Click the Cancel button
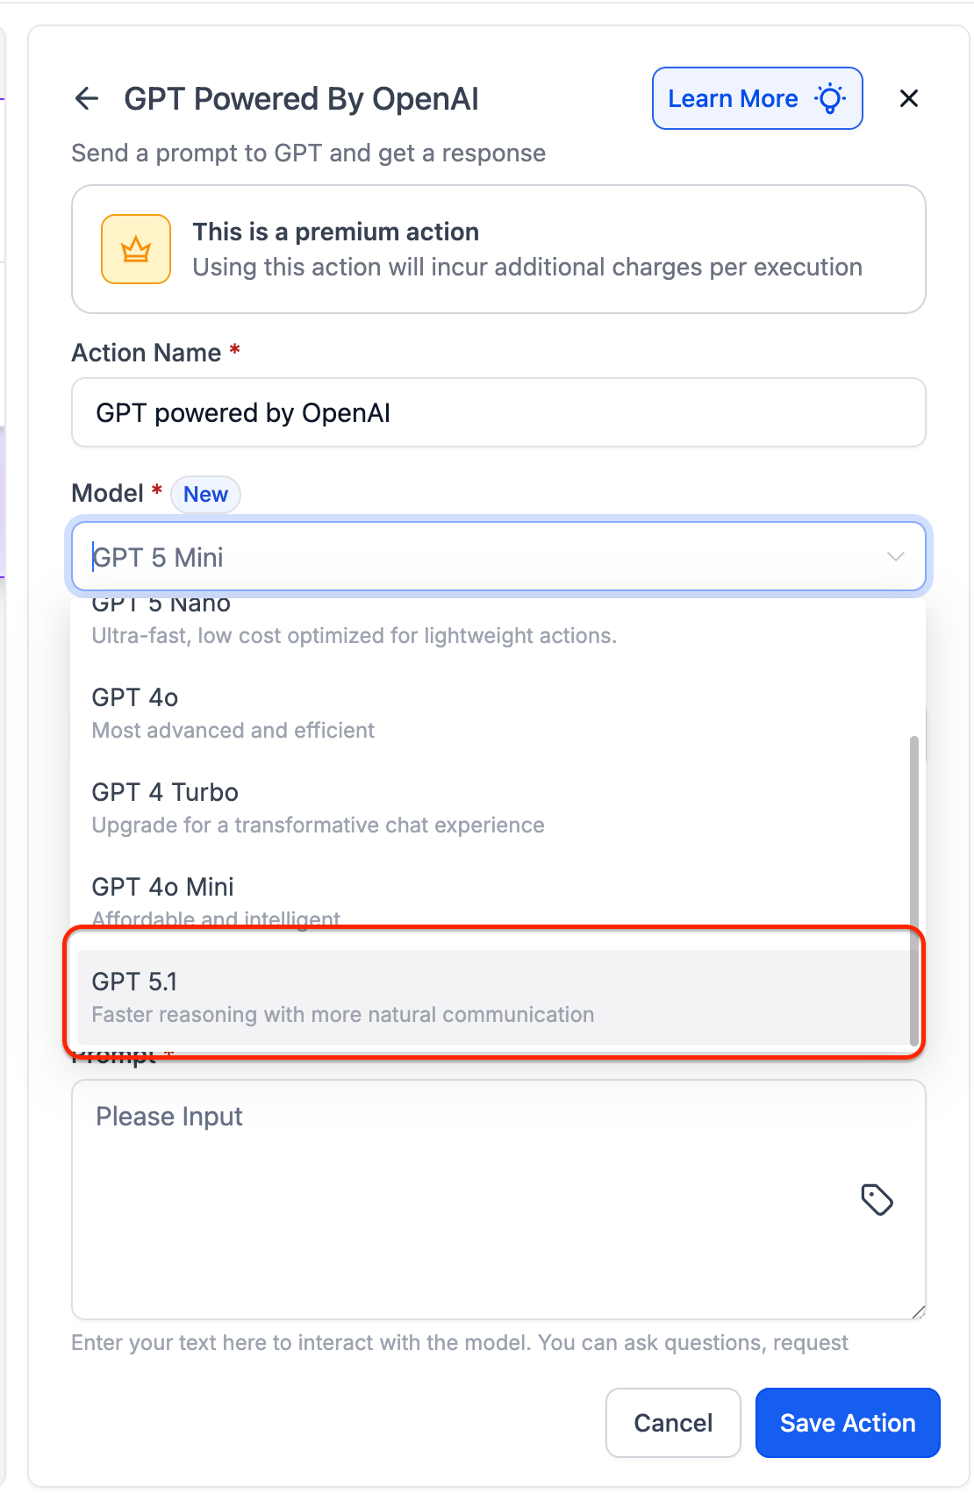 click(x=673, y=1423)
